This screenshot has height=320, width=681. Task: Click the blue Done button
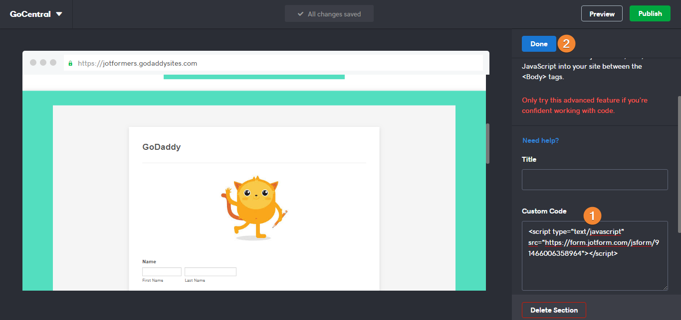[539, 44]
